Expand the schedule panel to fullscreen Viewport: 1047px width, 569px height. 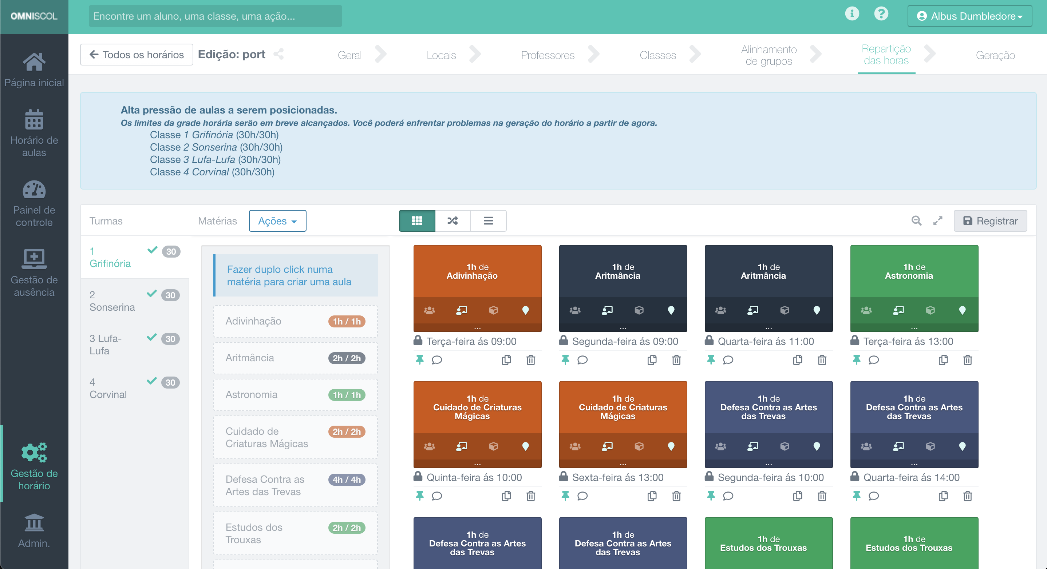coord(938,220)
